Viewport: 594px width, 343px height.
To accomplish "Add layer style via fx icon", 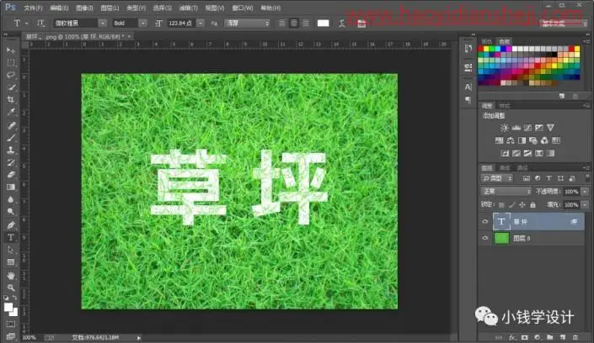I will point(512,337).
